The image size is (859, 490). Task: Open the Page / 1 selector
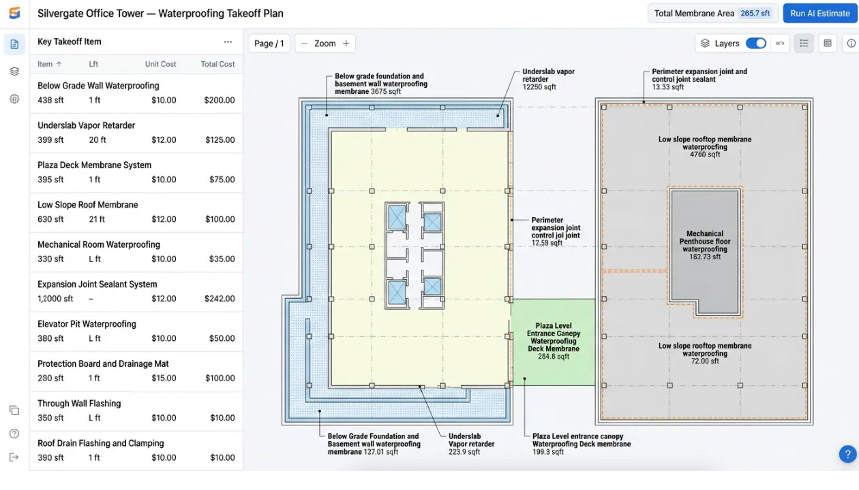(269, 44)
